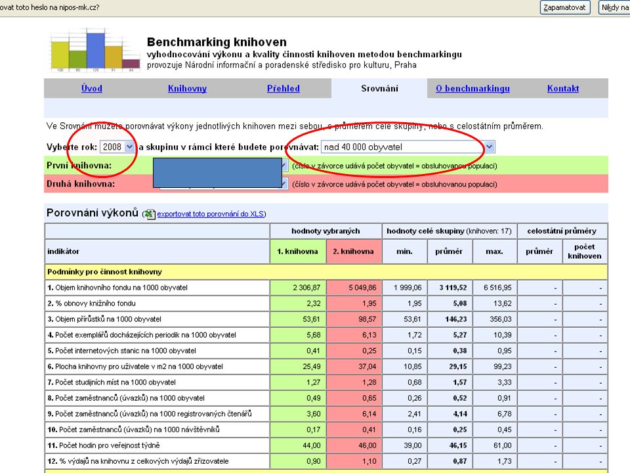Image resolution: width=630 pixels, height=473 pixels.
Task: Open the Knihovny tab
Action: (x=187, y=89)
